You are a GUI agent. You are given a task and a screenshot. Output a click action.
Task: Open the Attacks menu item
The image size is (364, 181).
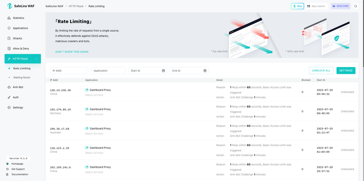tap(23, 39)
